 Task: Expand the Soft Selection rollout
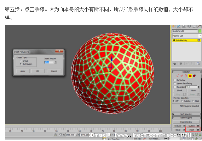click(186, 114)
